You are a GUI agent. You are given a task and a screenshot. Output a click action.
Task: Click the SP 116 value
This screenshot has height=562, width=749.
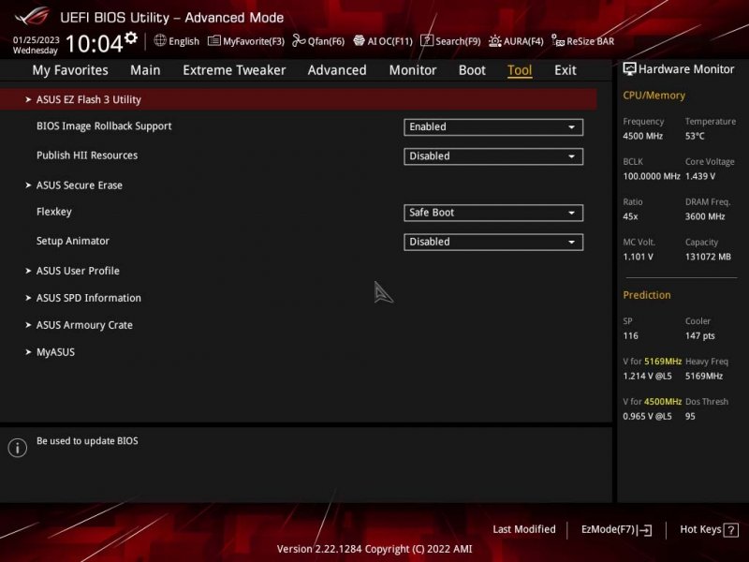[630, 336]
